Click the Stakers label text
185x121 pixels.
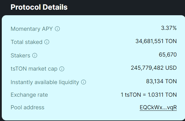pyautogui.click(x=20, y=55)
